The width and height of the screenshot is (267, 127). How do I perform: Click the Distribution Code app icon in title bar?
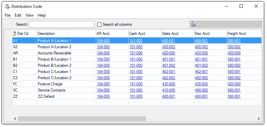7,7
